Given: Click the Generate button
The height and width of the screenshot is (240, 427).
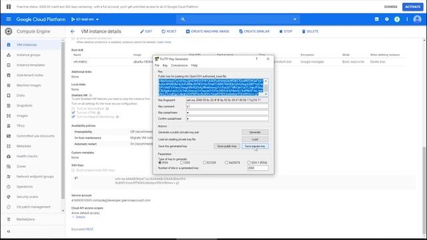Looking at the screenshot, I should click(255, 132).
